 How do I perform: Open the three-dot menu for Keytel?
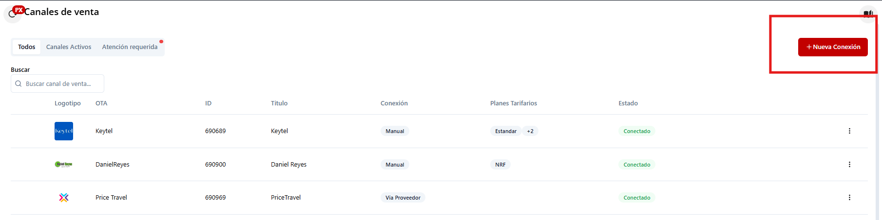[x=849, y=131]
